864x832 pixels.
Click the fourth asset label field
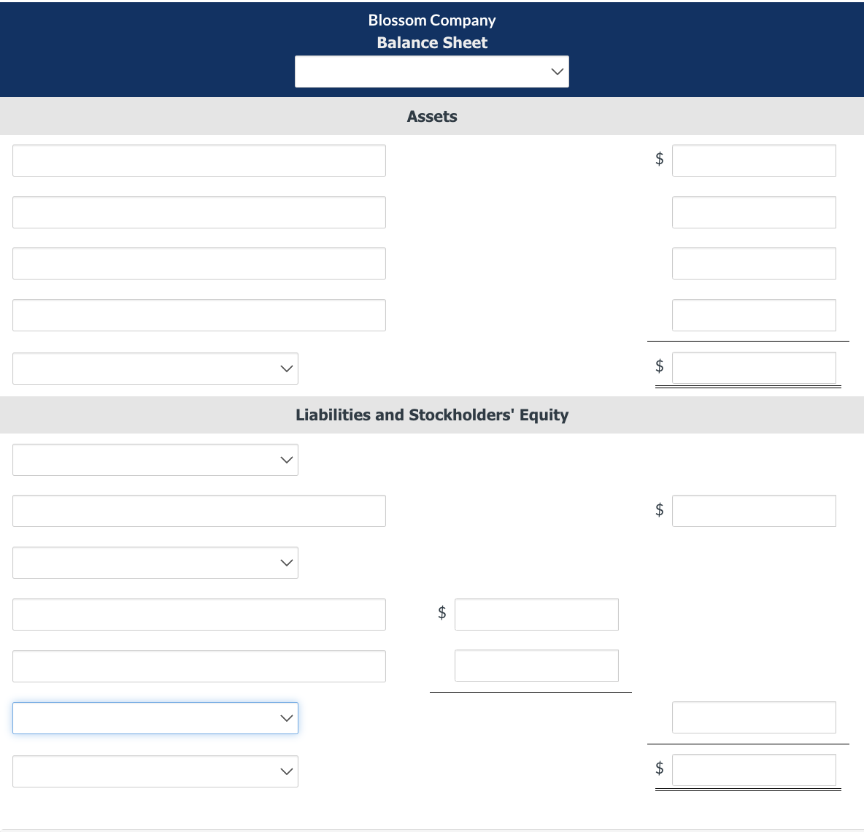(x=199, y=315)
